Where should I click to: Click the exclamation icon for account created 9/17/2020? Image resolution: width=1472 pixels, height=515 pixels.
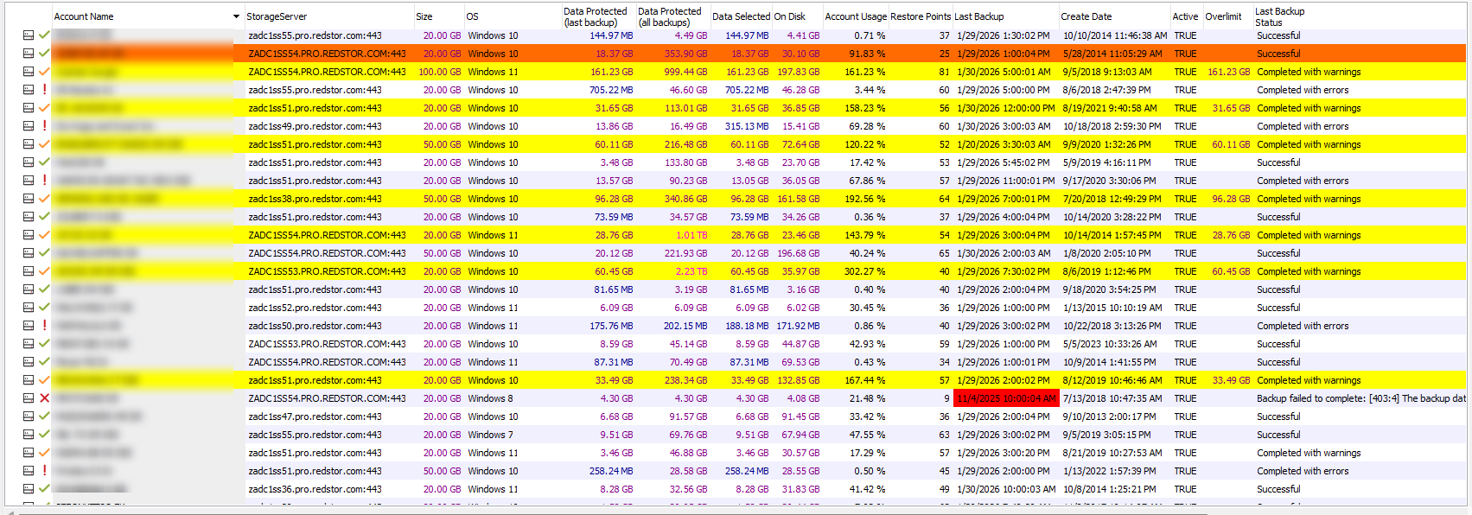point(44,181)
